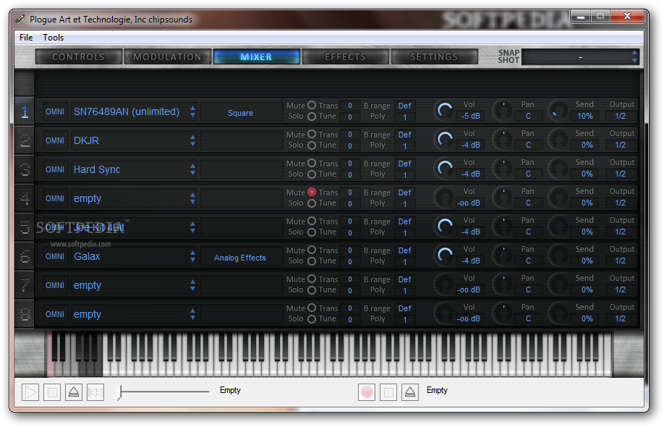The width and height of the screenshot is (664, 427).
Task: Click the player stop button
Action: click(x=52, y=392)
